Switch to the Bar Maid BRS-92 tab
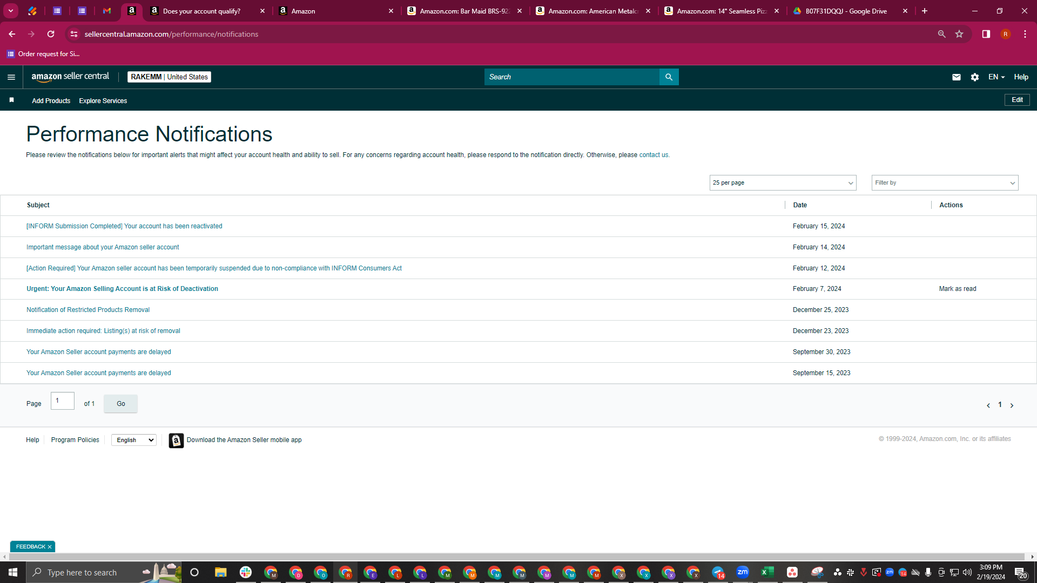The image size is (1037, 583). point(465,11)
